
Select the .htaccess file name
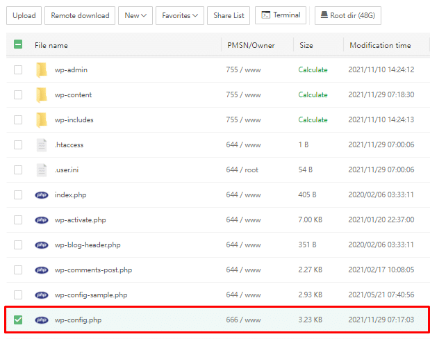69,144
